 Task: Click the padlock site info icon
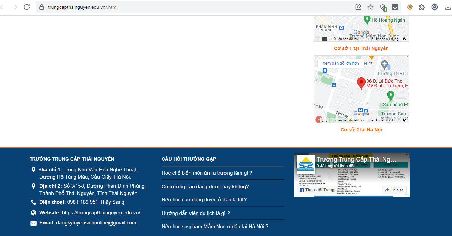point(42,7)
